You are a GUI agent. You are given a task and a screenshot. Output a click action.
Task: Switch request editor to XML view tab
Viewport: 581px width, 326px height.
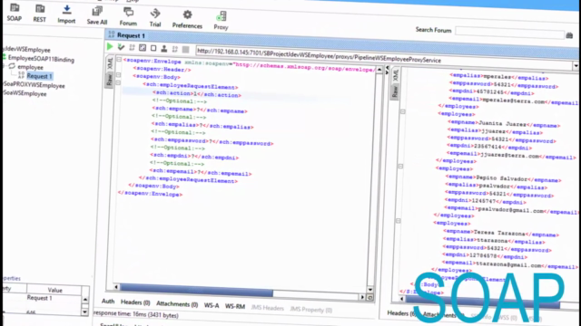pos(110,63)
